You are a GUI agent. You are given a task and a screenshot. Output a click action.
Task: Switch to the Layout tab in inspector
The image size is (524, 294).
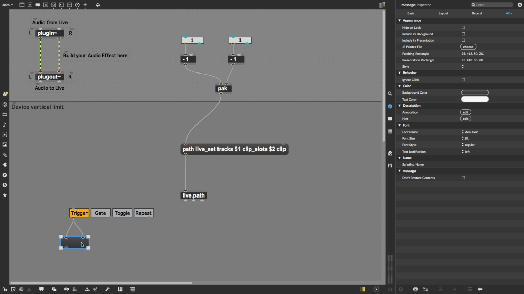[x=443, y=13]
